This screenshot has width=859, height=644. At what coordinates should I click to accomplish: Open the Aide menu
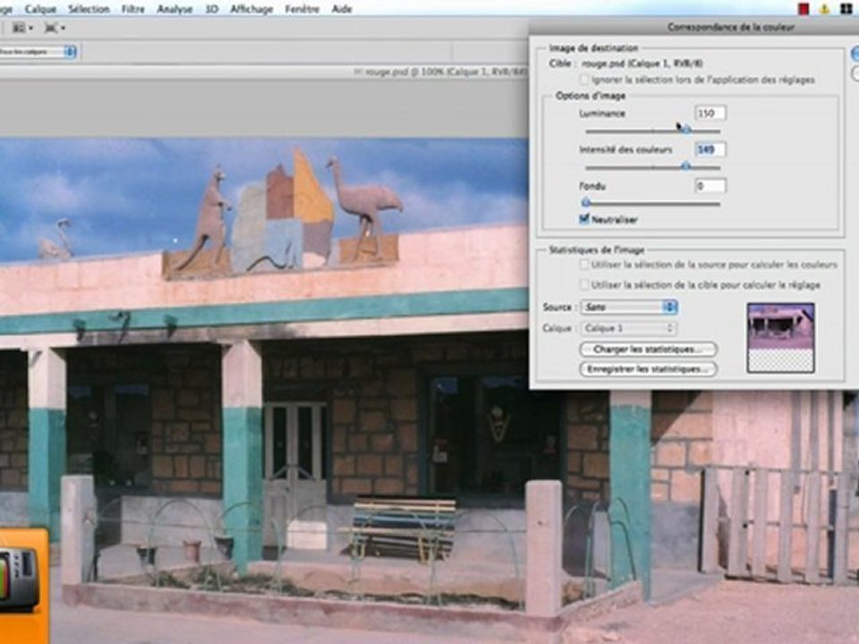click(342, 9)
